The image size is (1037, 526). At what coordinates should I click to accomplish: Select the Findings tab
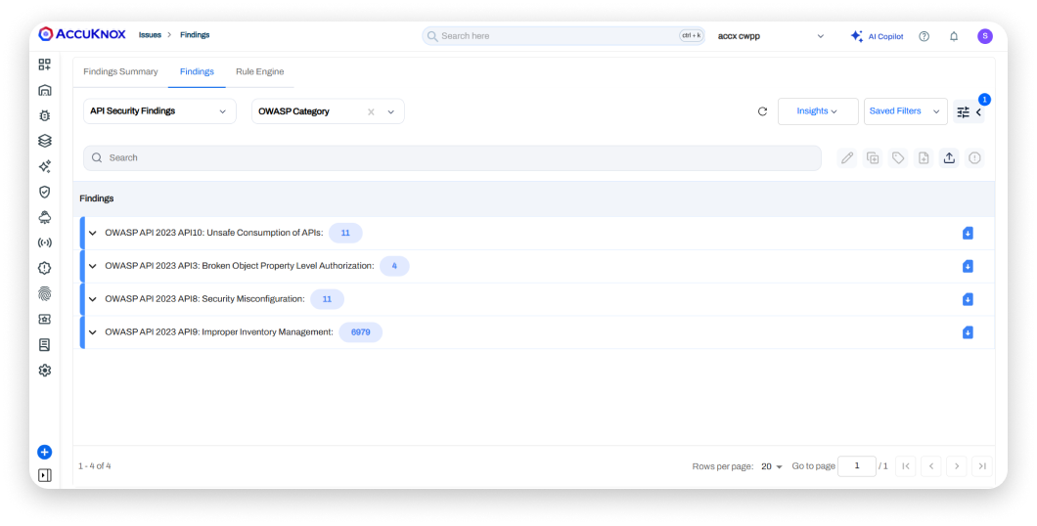click(x=197, y=71)
